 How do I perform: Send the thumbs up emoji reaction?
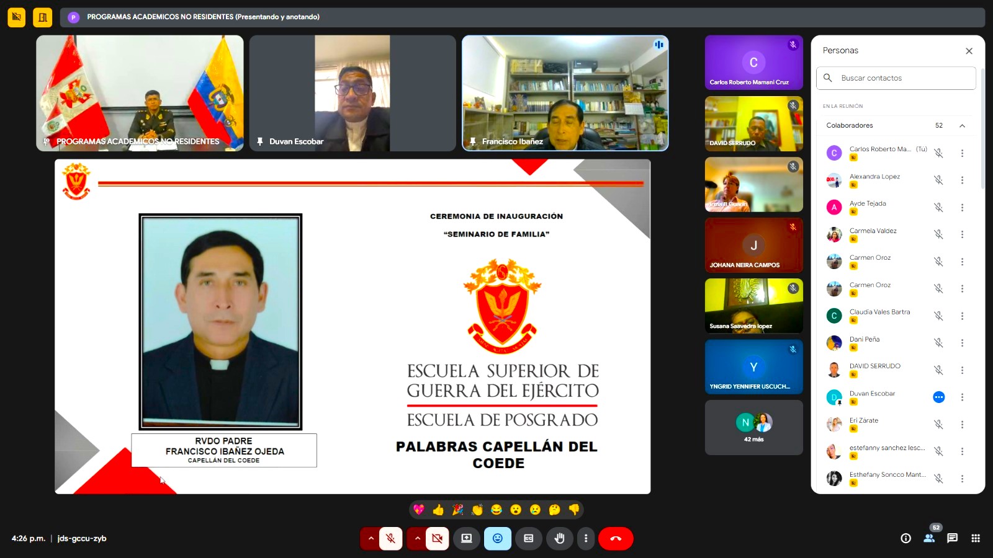(438, 510)
